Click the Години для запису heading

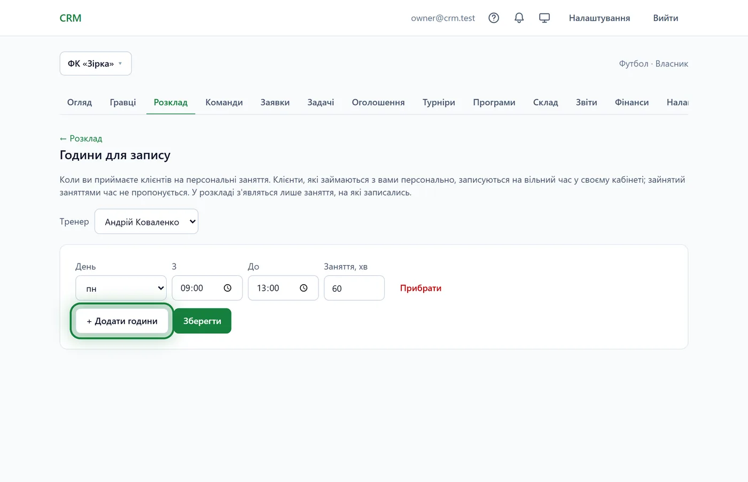tap(115, 155)
